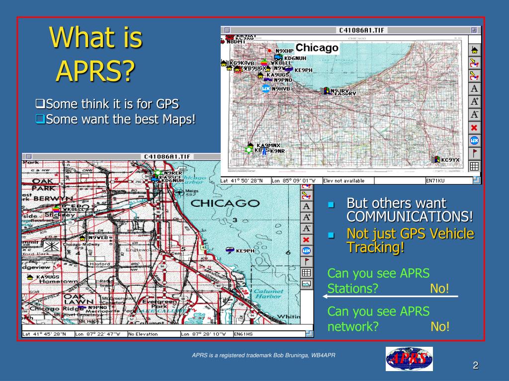The height and width of the screenshot is (381, 509).
Task: Click the N9VEB house icon on lower map
Action: (83, 238)
